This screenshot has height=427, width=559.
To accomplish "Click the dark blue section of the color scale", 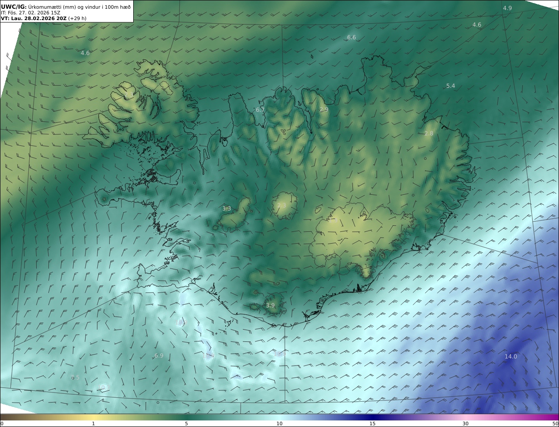I will 373,417.
